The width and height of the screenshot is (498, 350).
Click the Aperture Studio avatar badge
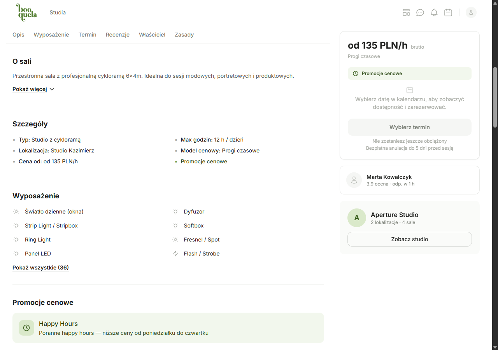coord(357,218)
